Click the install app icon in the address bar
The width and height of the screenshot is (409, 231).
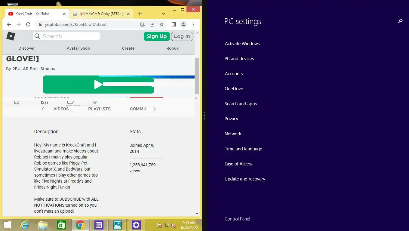[x=143, y=24]
